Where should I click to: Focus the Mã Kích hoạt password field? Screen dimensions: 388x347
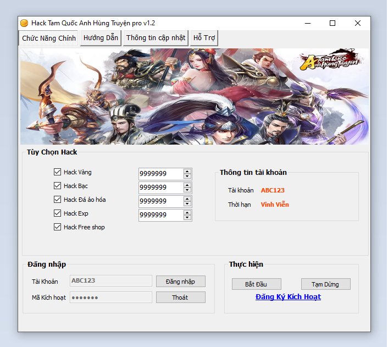pos(110,298)
